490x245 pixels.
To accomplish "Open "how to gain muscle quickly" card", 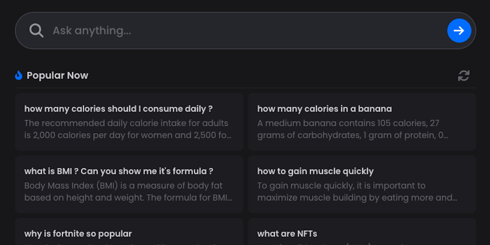I will pyautogui.click(x=315, y=171).
